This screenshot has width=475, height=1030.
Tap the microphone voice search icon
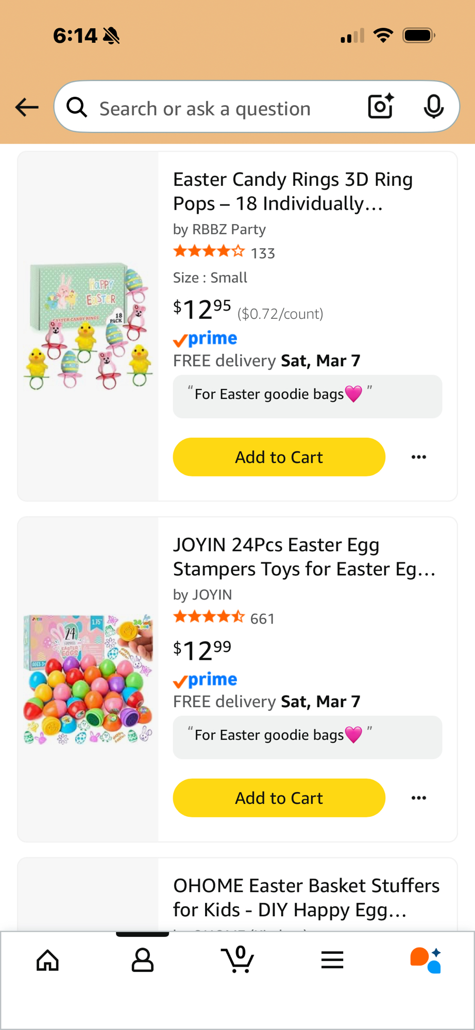[433, 107]
